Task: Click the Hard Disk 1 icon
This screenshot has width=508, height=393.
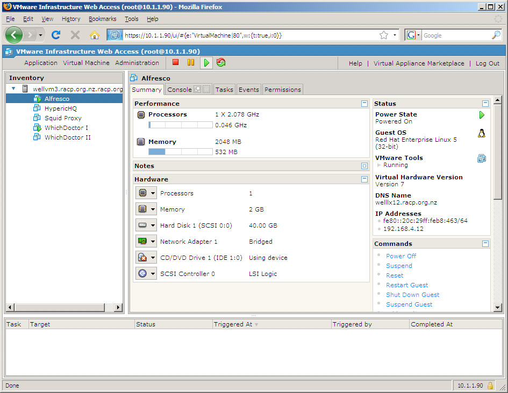Action: (x=142, y=225)
